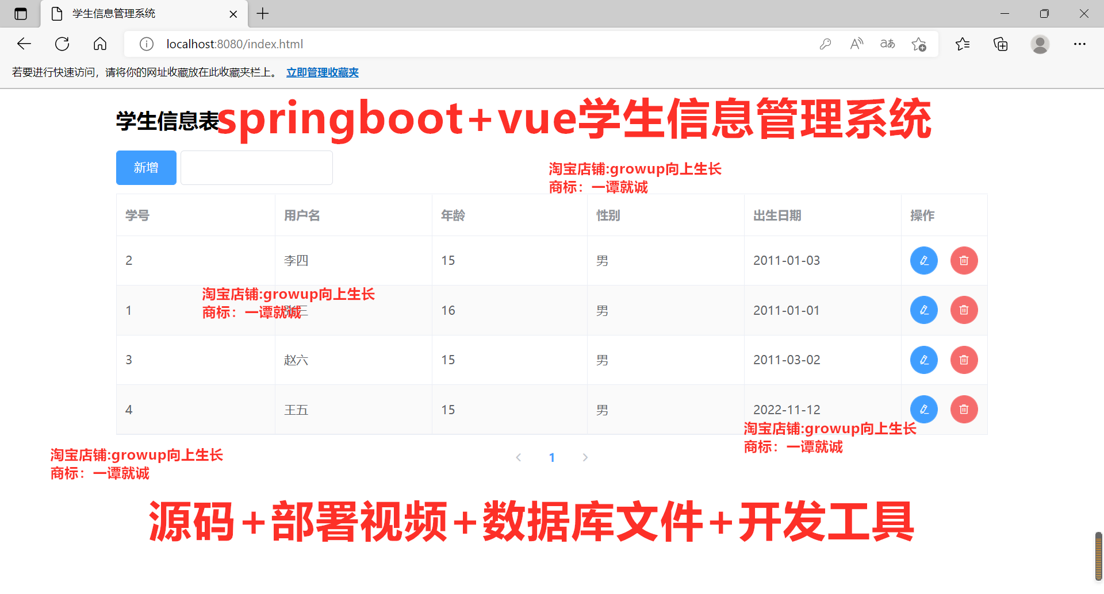Image resolution: width=1104 pixels, height=594 pixels.
Task: Open the favorites list
Action: (x=963, y=44)
